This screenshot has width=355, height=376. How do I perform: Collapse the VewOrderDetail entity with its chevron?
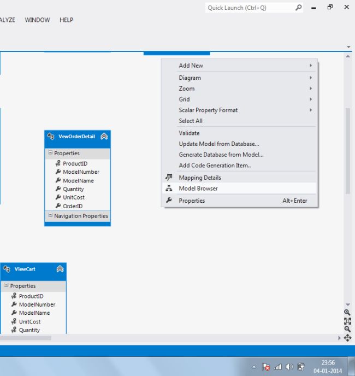coord(104,137)
